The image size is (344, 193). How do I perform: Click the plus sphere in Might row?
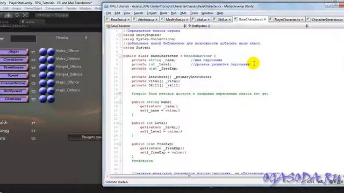(51, 51)
